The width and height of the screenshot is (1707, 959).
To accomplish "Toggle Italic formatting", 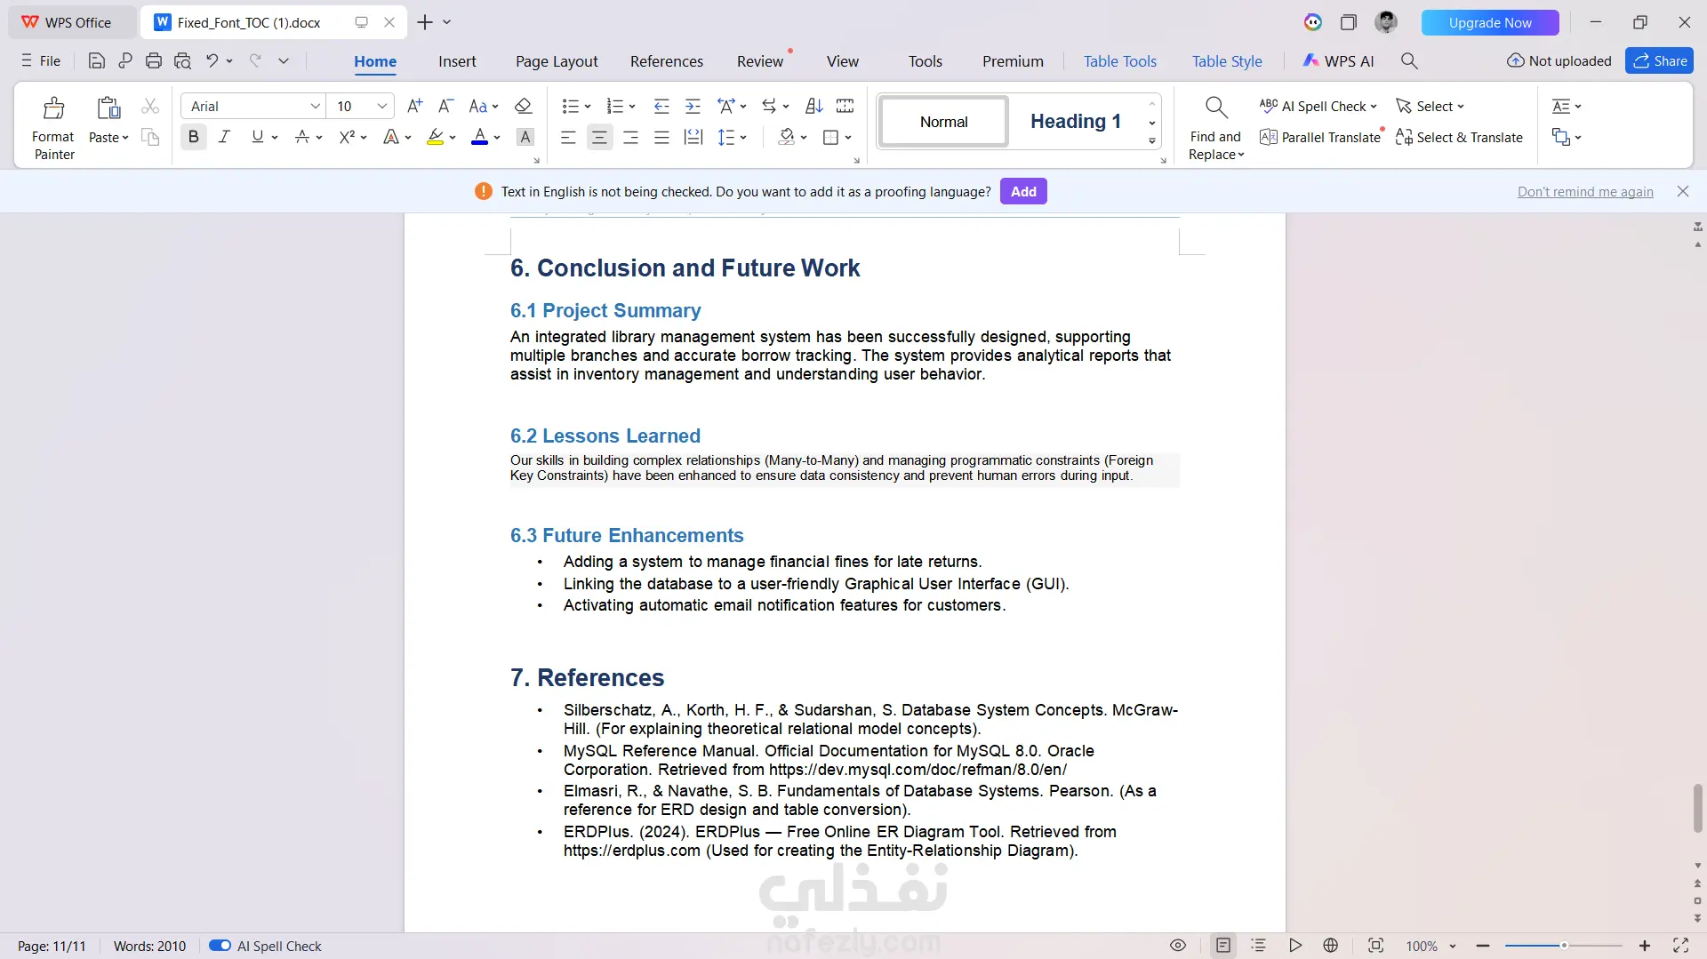I will tap(224, 137).
